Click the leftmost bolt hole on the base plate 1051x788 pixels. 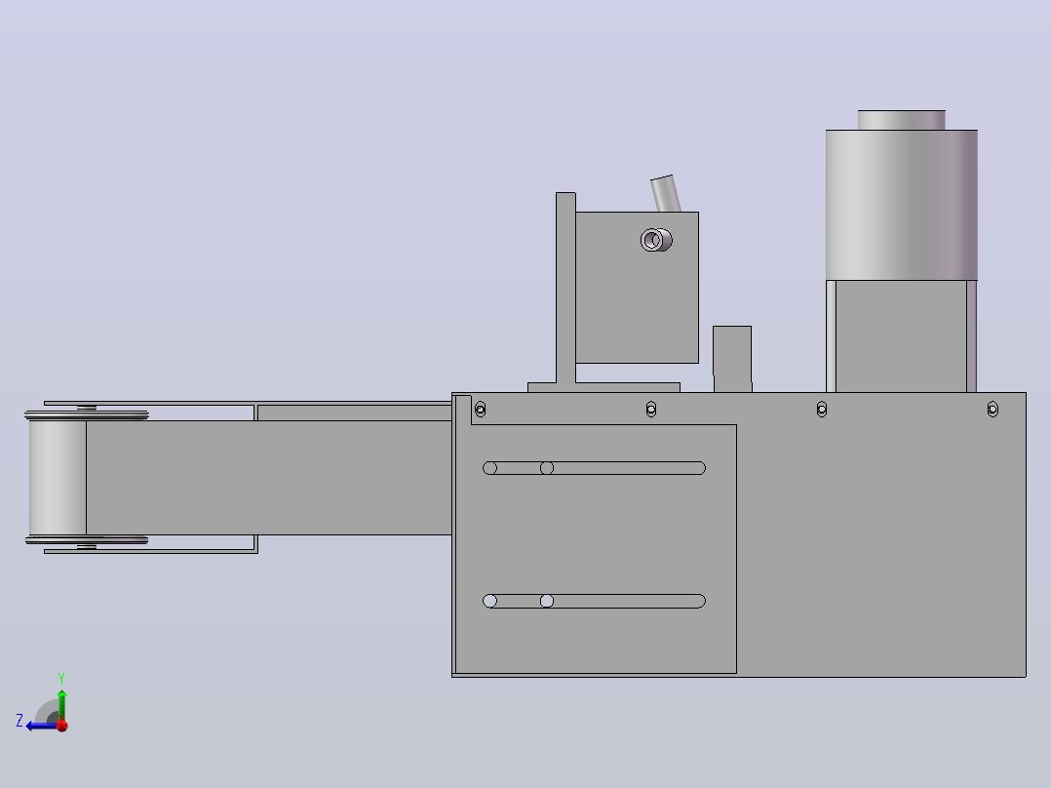pos(480,409)
